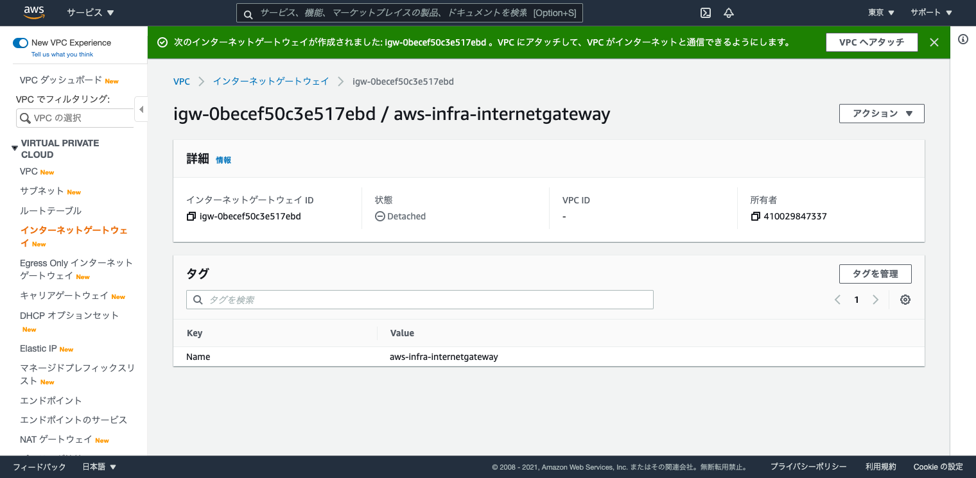Screen dimensions: 976x478
Task: Click the タグを管理 button
Action: point(875,274)
